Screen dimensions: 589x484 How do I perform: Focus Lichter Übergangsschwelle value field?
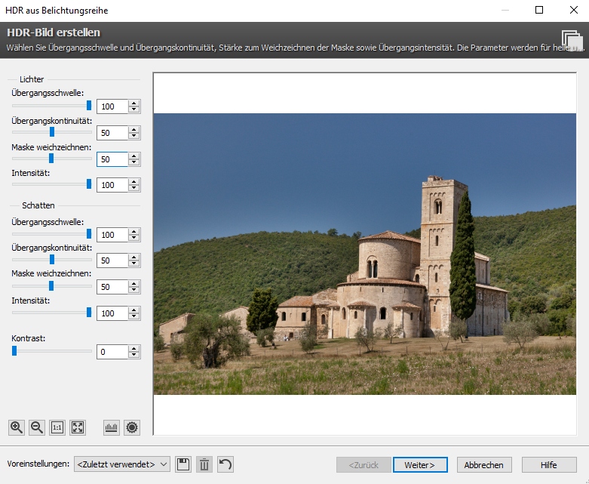tap(112, 106)
